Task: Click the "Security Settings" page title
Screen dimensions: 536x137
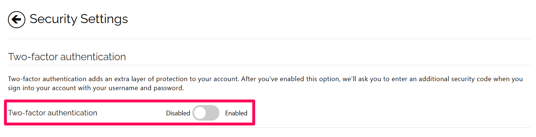Action: coord(79,19)
